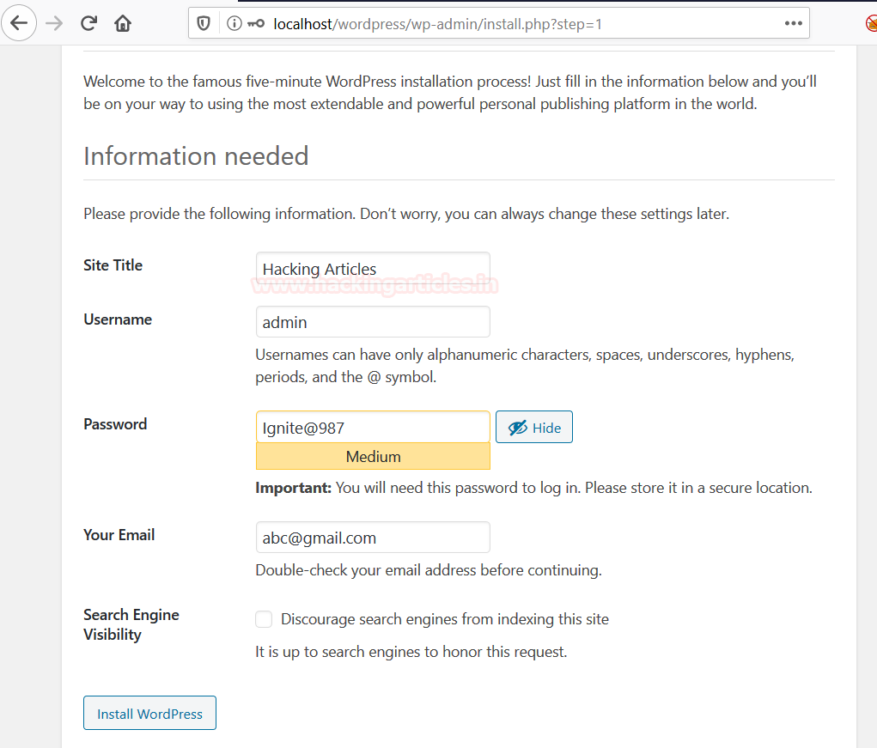The height and width of the screenshot is (748, 877).
Task: Click the Password field with Ignite@987
Action: point(373,427)
